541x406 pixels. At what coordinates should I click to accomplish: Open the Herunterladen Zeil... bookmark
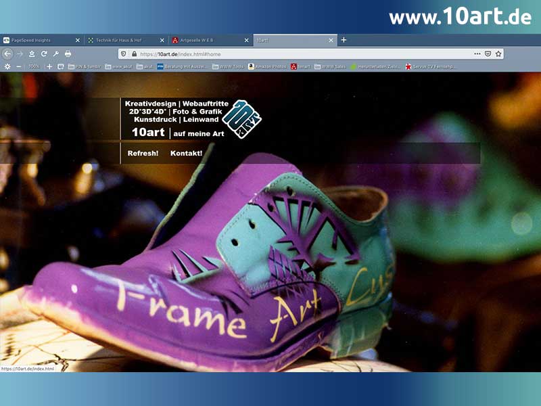pyautogui.click(x=375, y=66)
